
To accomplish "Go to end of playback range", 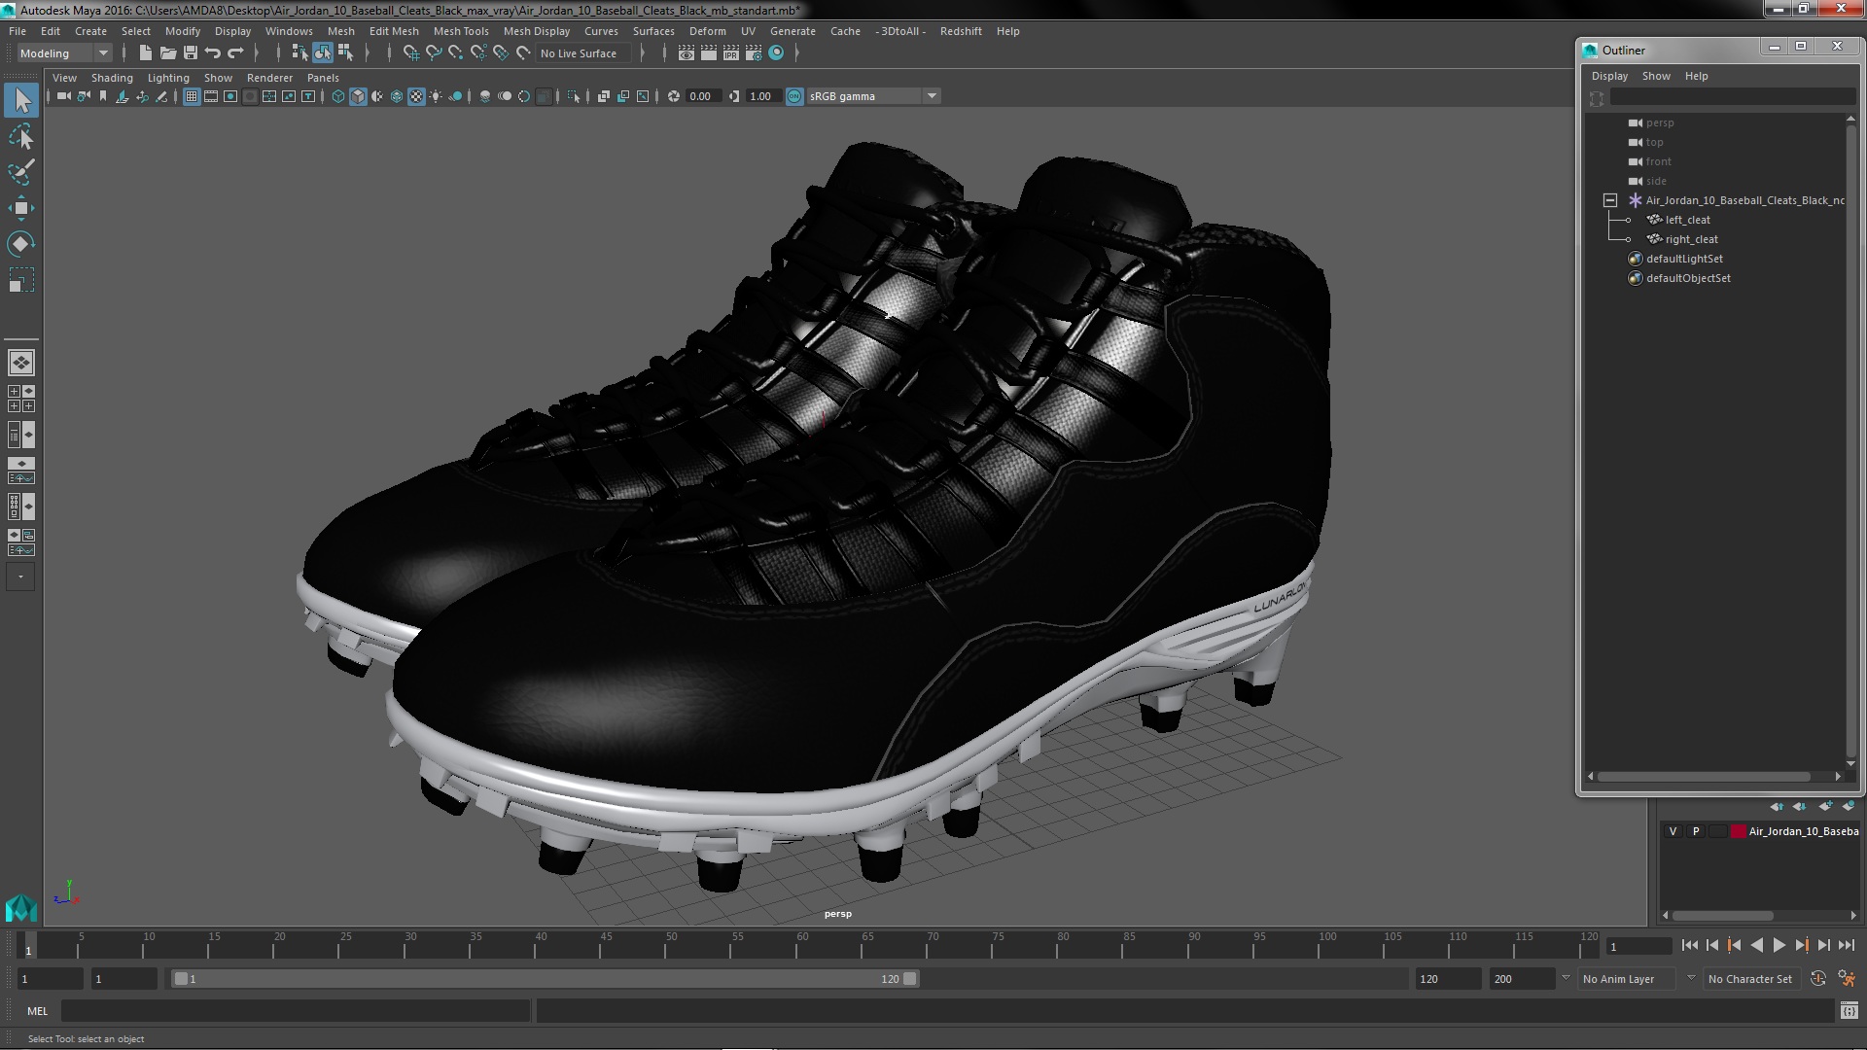I will [1846, 945].
